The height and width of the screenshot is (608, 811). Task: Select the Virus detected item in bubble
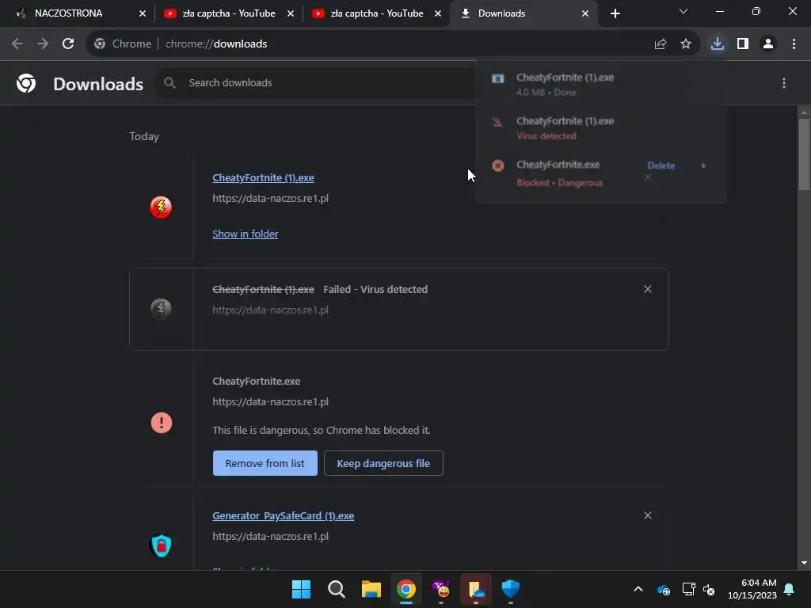(x=600, y=127)
